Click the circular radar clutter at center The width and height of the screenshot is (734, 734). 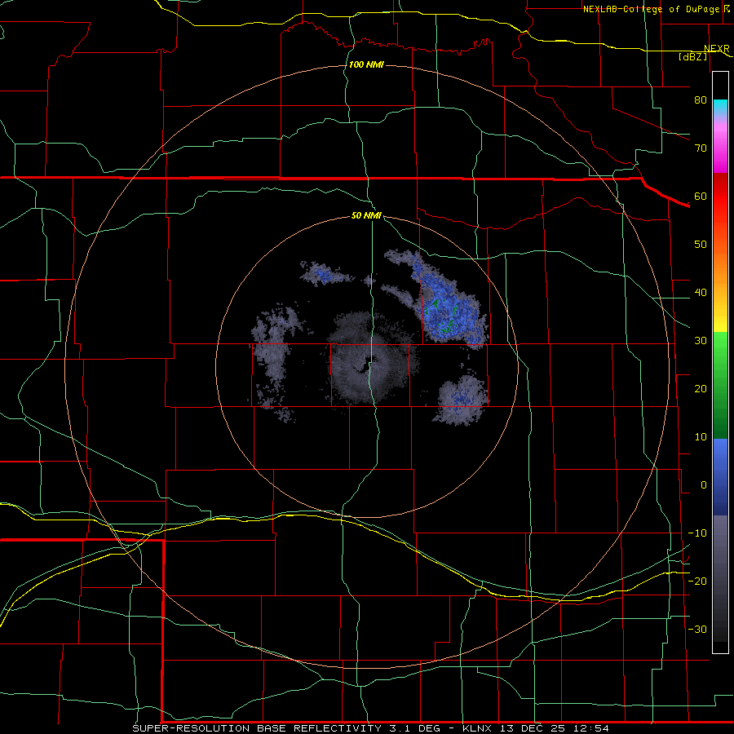click(369, 360)
